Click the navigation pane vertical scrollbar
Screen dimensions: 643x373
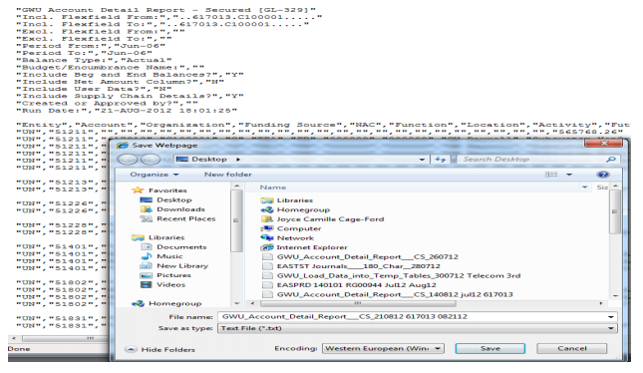236,220
